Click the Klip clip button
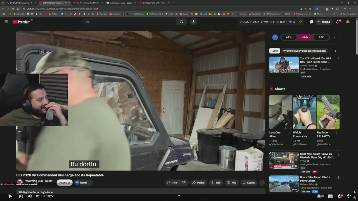Viewport: 358px width, 201px height. (x=231, y=183)
